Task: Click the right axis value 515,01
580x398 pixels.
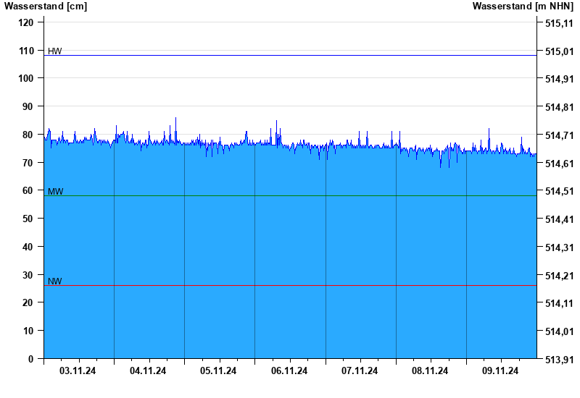Action: point(559,51)
